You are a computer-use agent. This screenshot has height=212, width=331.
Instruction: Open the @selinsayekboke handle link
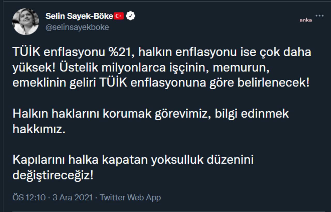click(77, 27)
